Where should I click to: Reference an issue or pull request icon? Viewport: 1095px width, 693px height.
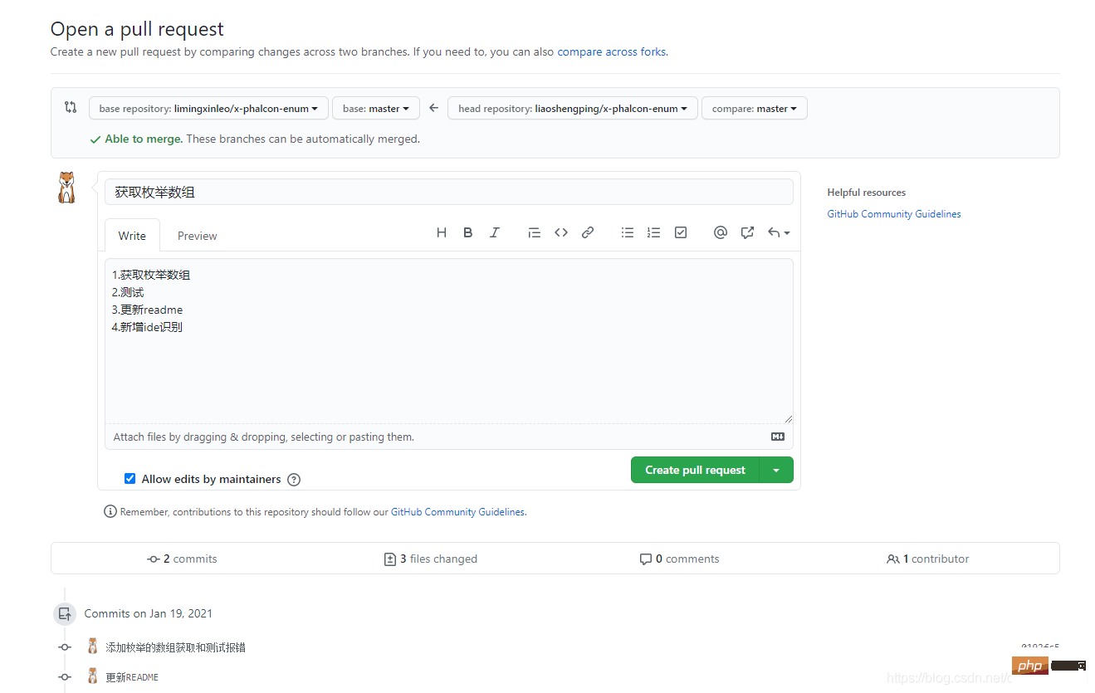[x=747, y=233]
